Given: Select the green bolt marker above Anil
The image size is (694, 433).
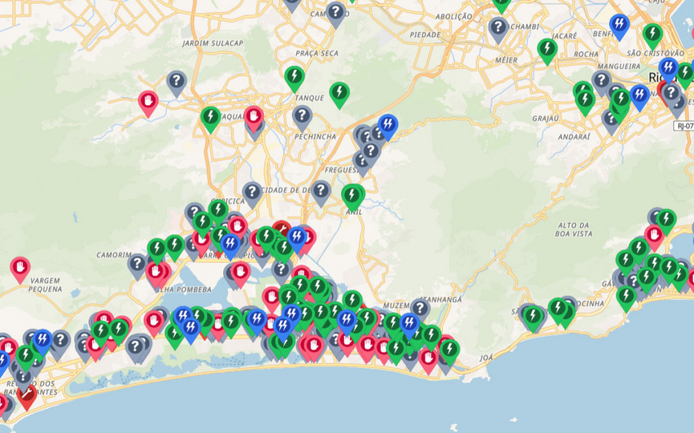Looking at the screenshot, I should pyautogui.click(x=352, y=195).
